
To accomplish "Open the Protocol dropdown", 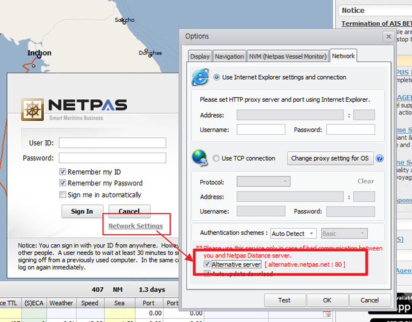I will coord(264,182).
